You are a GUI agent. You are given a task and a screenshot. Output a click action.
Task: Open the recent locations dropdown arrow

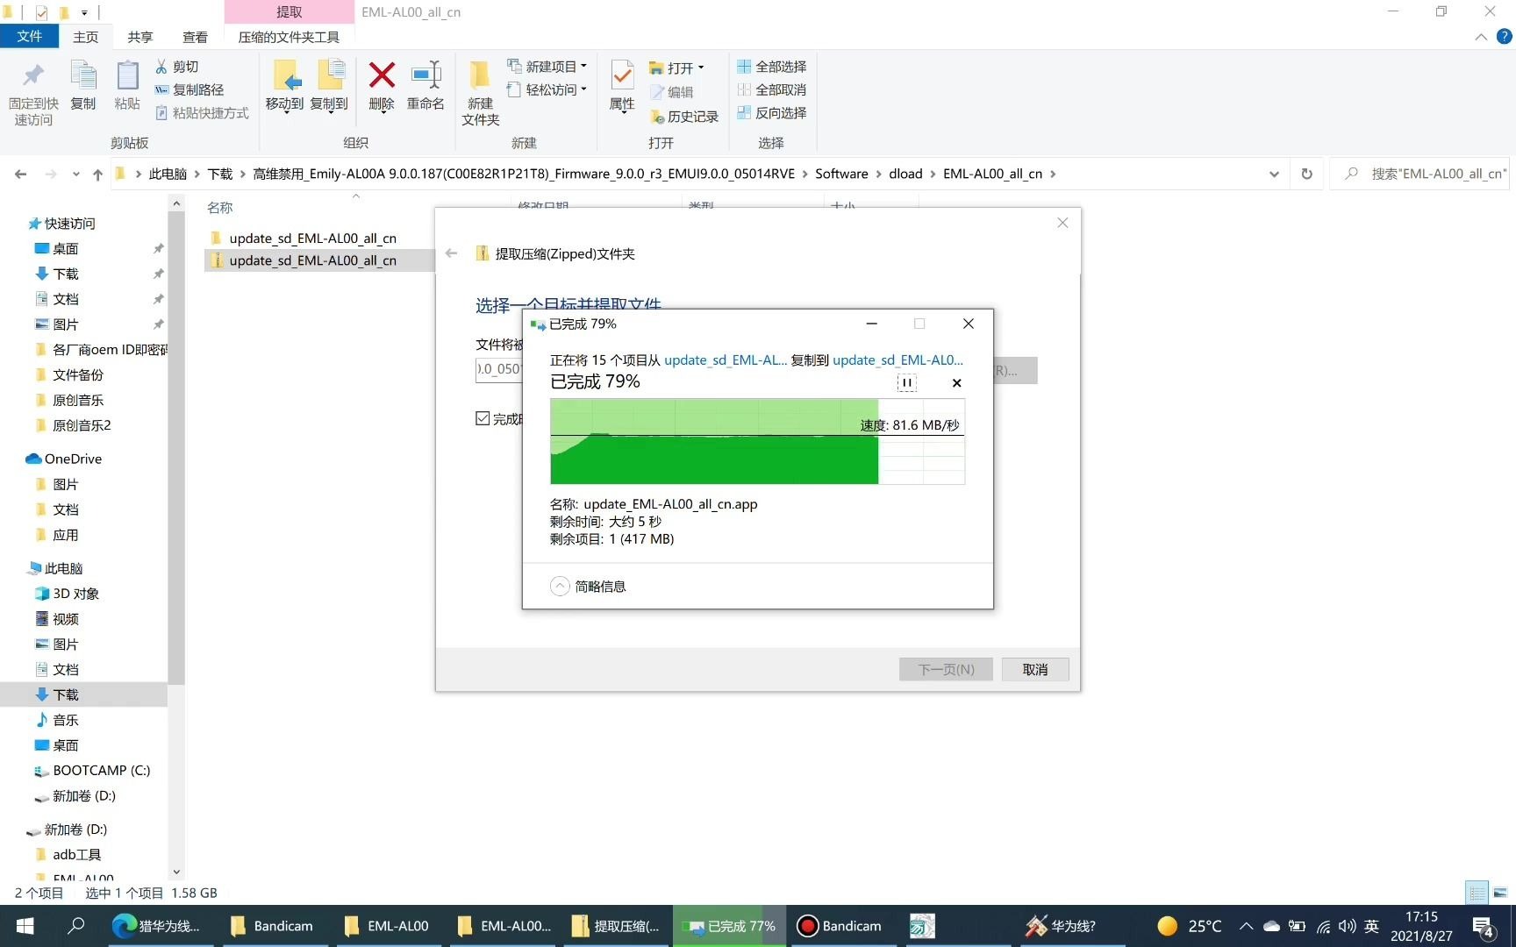[x=76, y=174]
